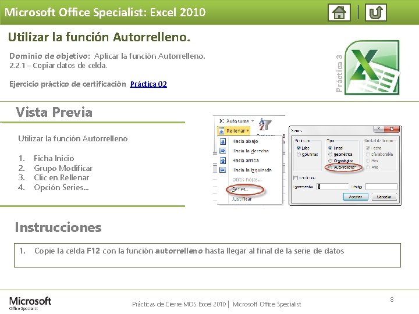Screen dimensions: 419x314
Task: Click the text '2.2.1 – Copiar datos de celda.'
Action: pyautogui.click(x=58, y=65)
